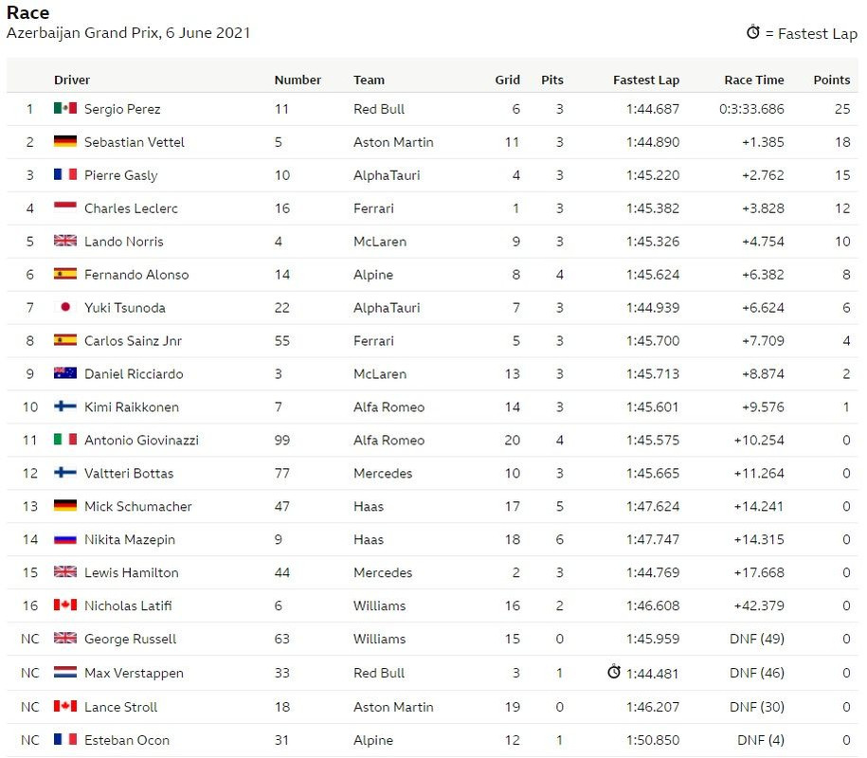Click the Mexican flag beside Sergio Perez
The image size is (867, 758).
coord(65,108)
